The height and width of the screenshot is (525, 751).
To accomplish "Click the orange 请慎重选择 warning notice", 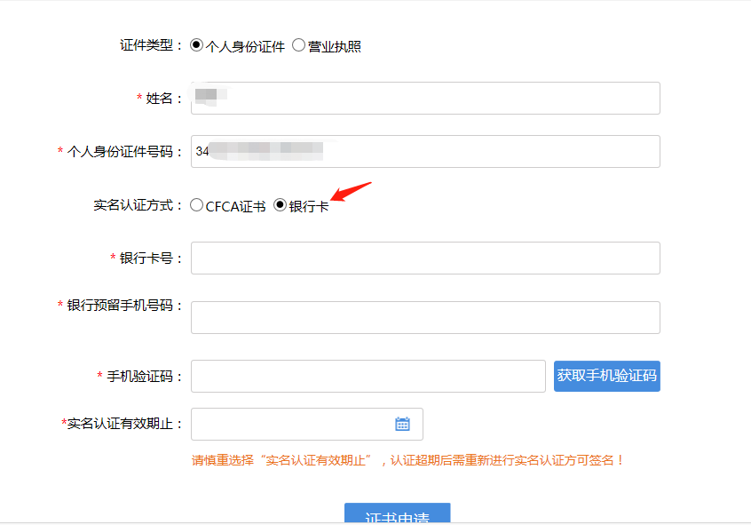I will tap(408, 460).
